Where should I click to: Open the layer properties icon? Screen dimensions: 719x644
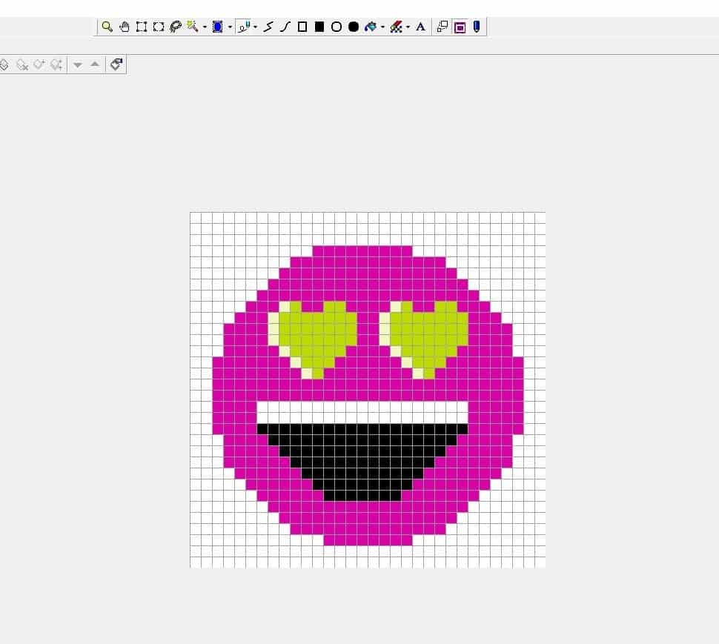coord(116,64)
